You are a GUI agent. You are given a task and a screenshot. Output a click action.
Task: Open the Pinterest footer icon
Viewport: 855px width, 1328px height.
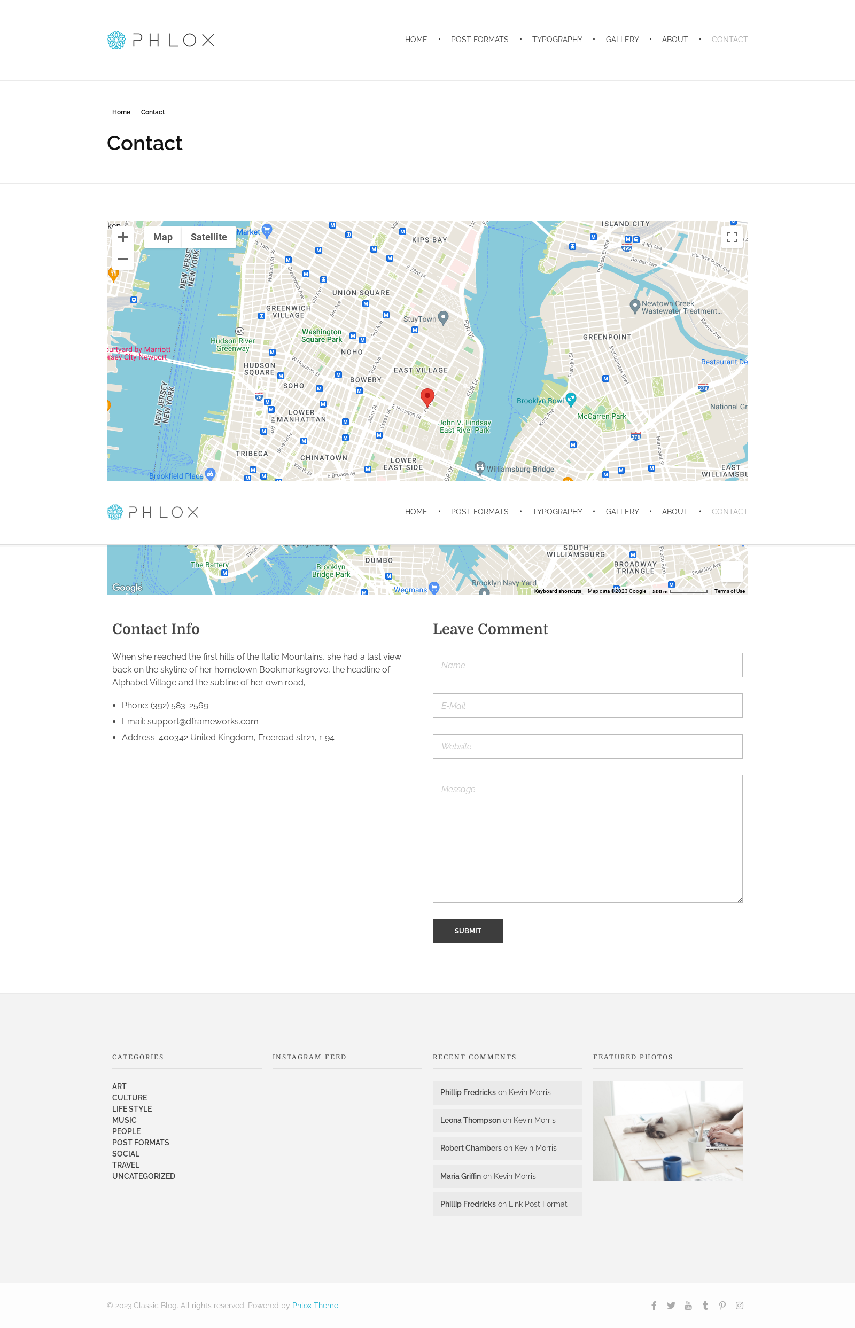(x=722, y=1305)
